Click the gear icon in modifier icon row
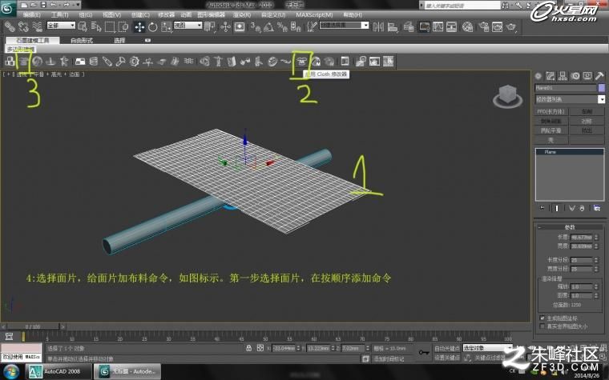 coord(135,62)
